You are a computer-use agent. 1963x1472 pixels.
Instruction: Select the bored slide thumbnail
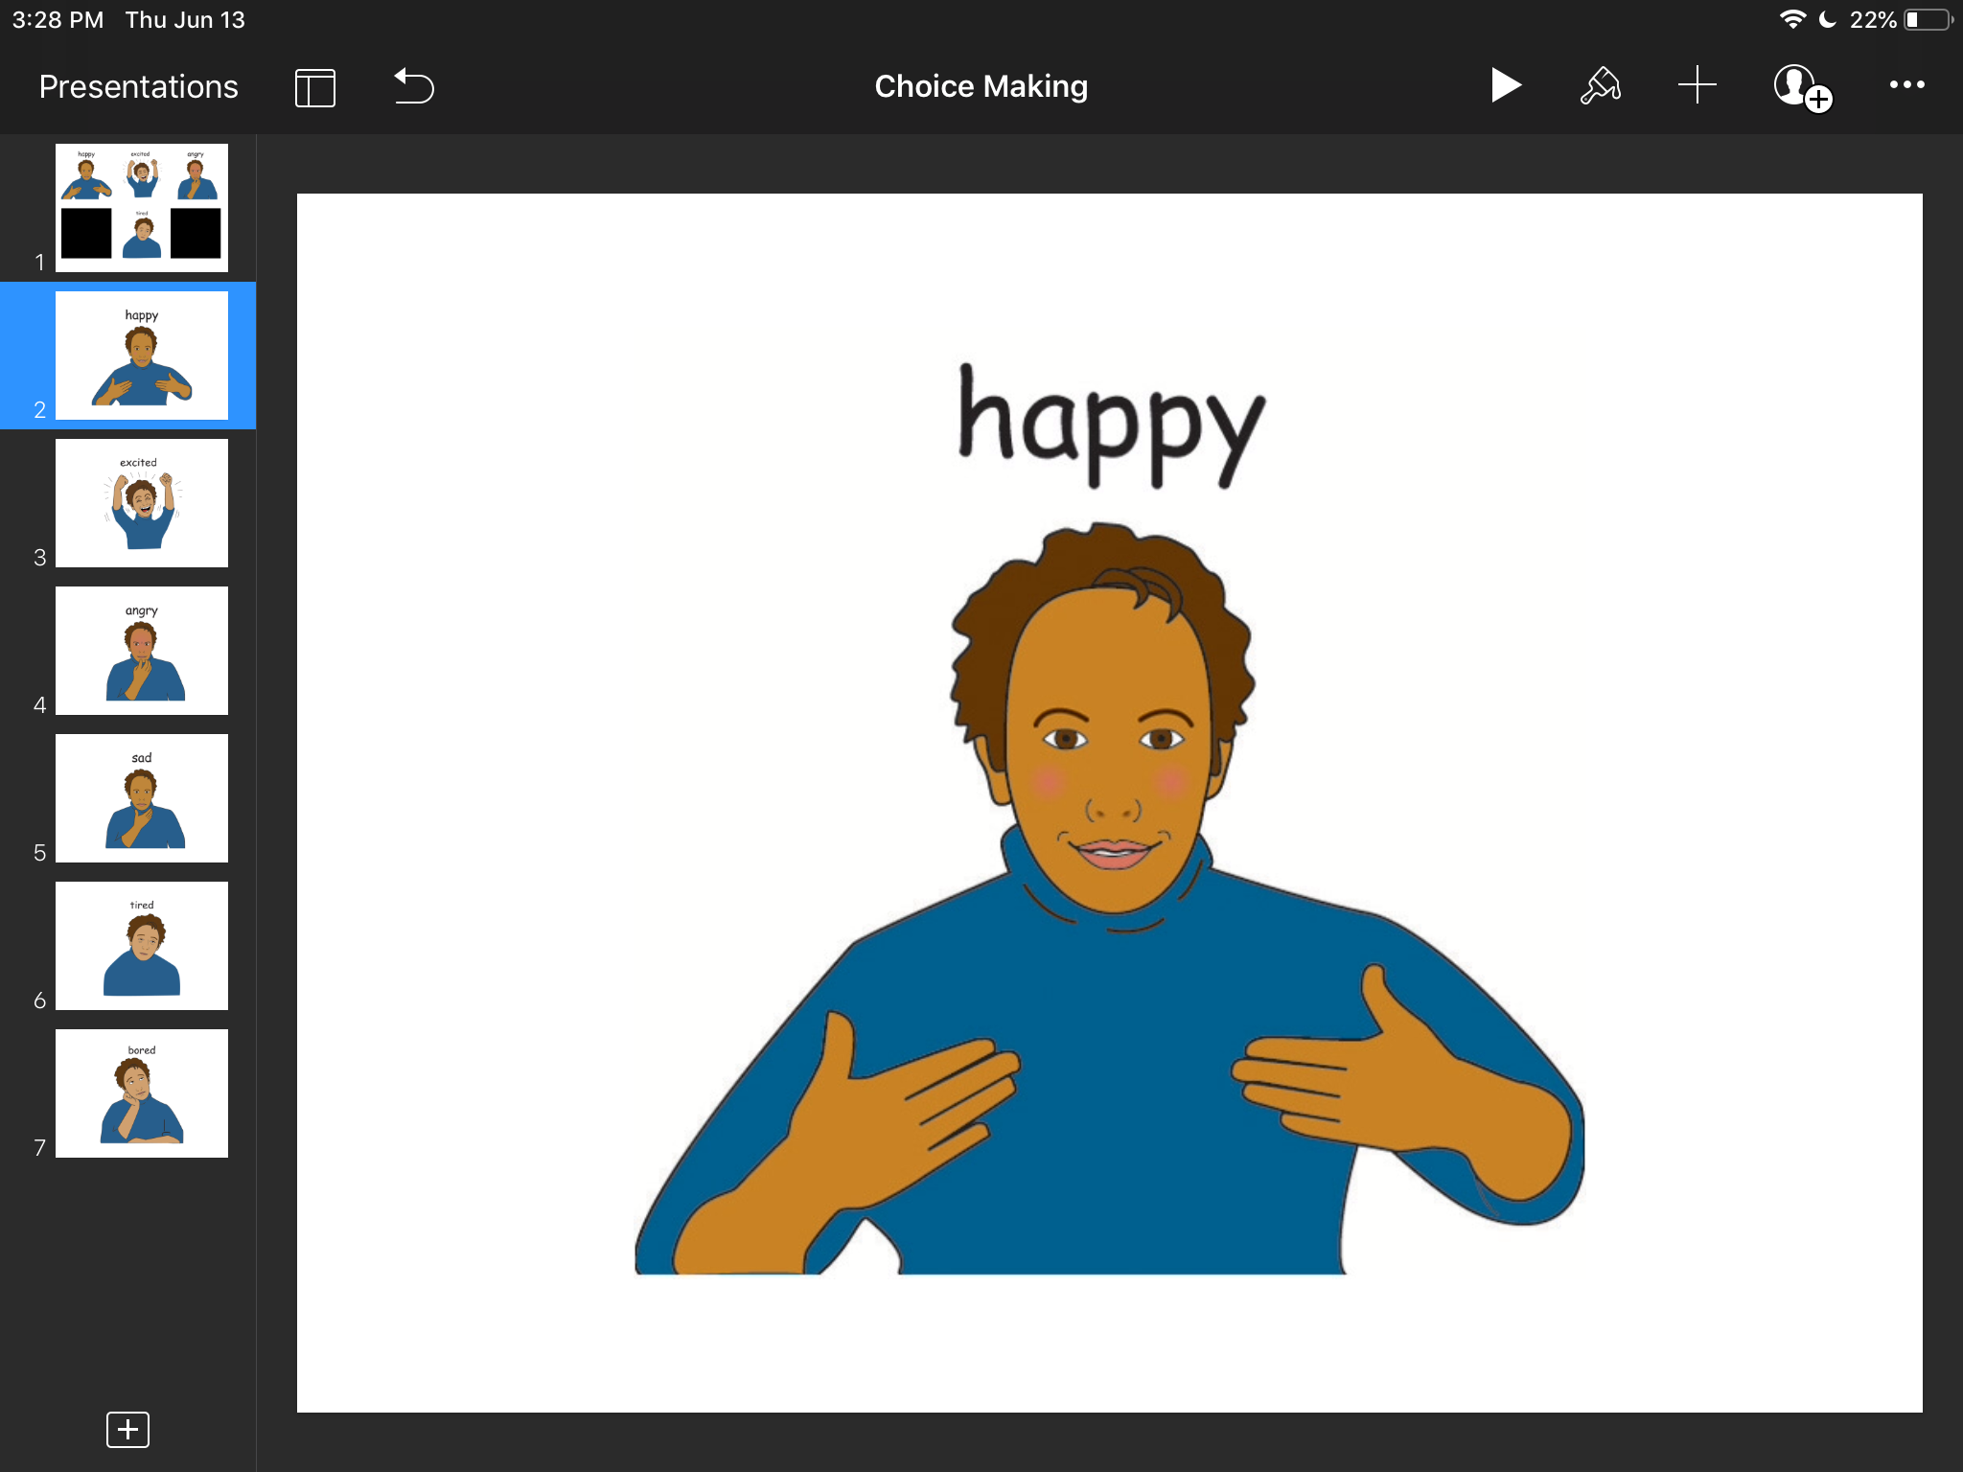tap(142, 1093)
